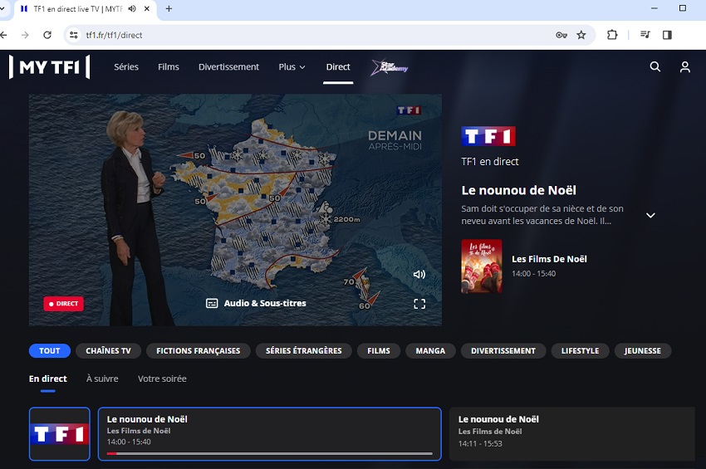The image size is (706, 469).
Task: Select the MANGA filter chip
Action: pyautogui.click(x=430, y=350)
